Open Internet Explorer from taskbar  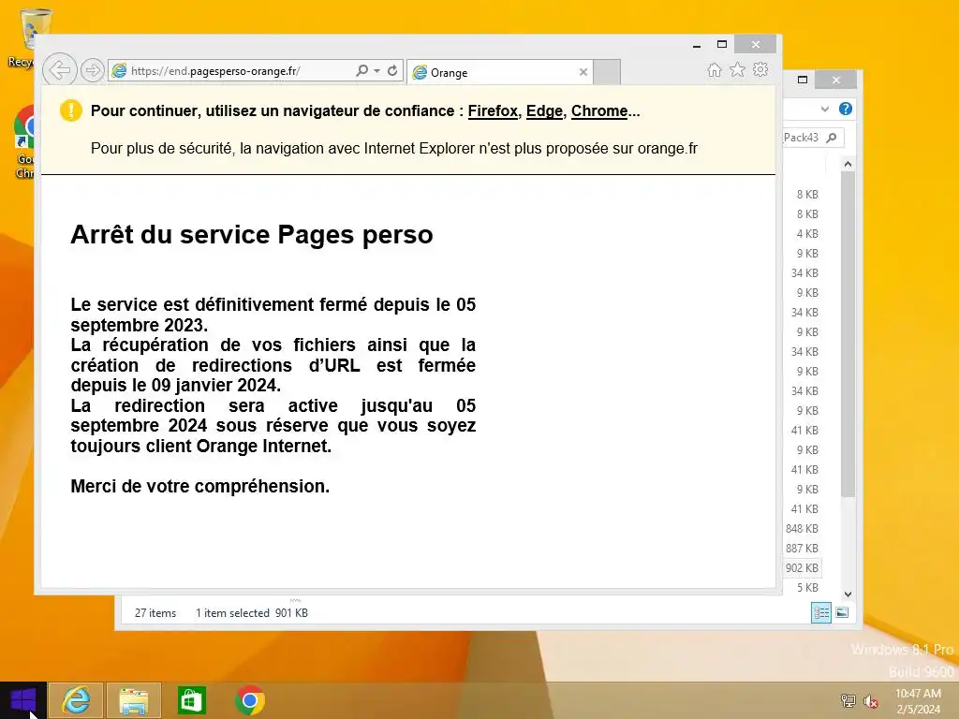pos(76,700)
